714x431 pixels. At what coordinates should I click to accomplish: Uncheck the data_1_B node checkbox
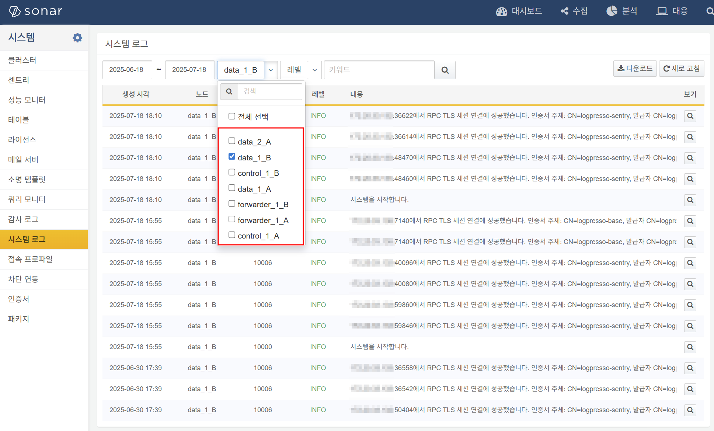click(232, 157)
